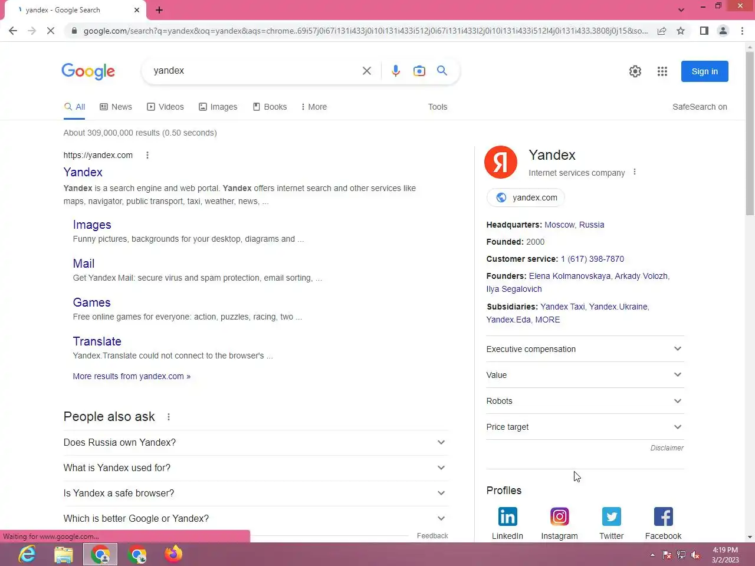
Task: Bookmark this page with star icon
Action: (681, 31)
